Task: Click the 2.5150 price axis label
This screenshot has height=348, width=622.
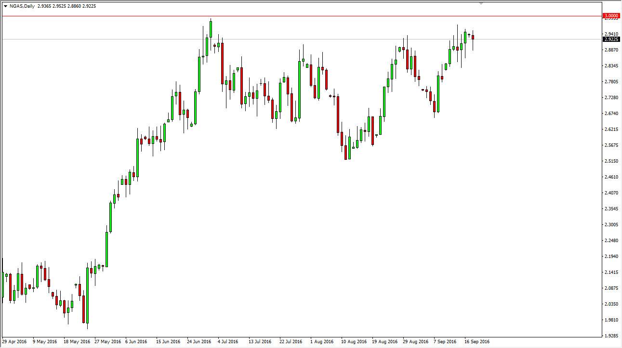Action: point(611,161)
